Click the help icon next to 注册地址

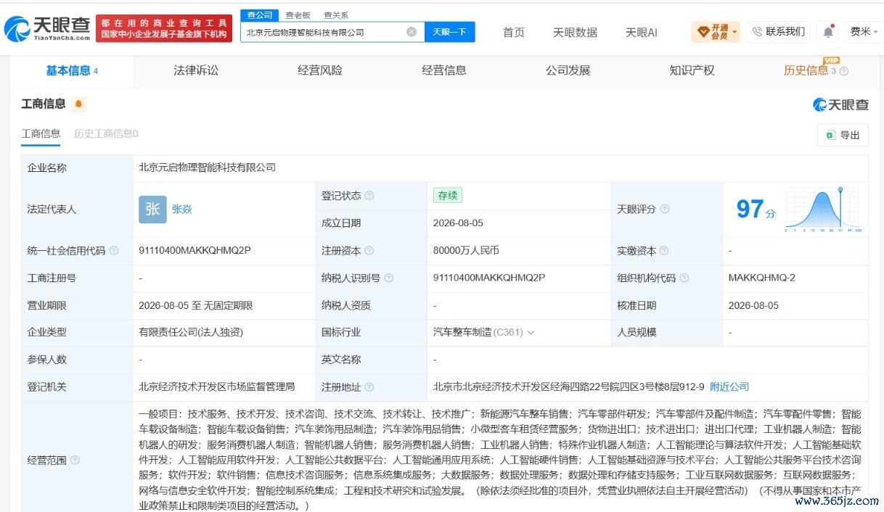coord(369,387)
